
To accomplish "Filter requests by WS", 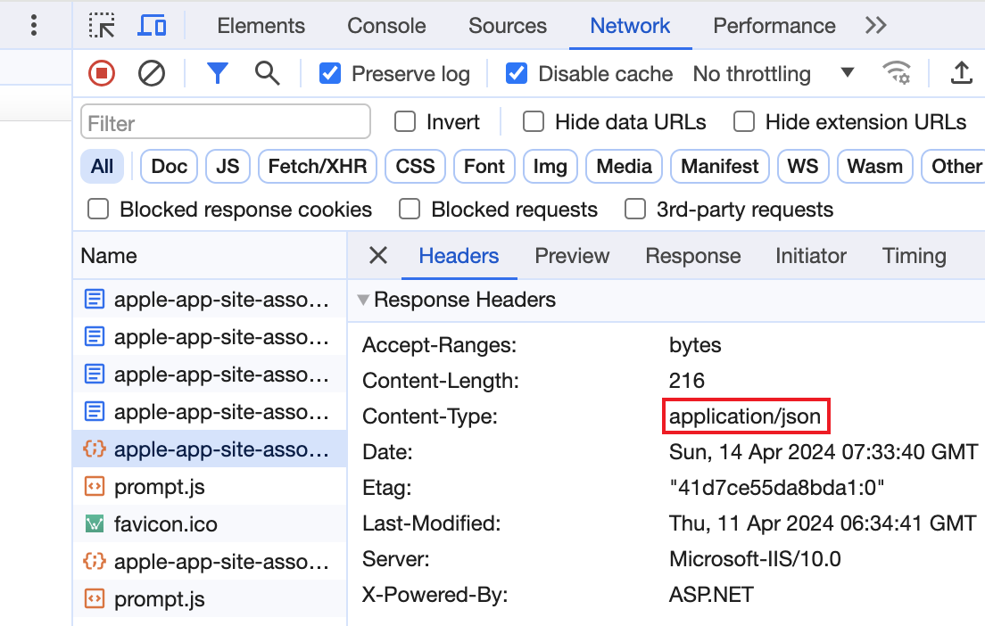I will pyautogui.click(x=803, y=167).
